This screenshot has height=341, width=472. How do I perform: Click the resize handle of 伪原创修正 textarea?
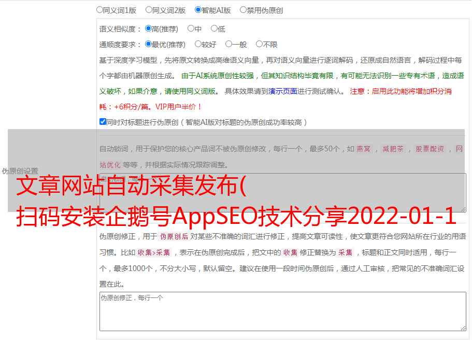click(463, 328)
